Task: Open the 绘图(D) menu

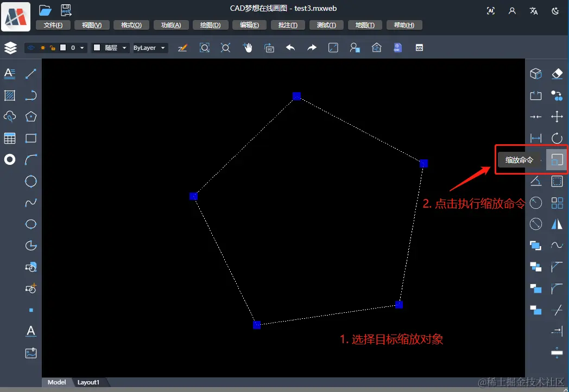Action: pyautogui.click(x=211, y=25)
